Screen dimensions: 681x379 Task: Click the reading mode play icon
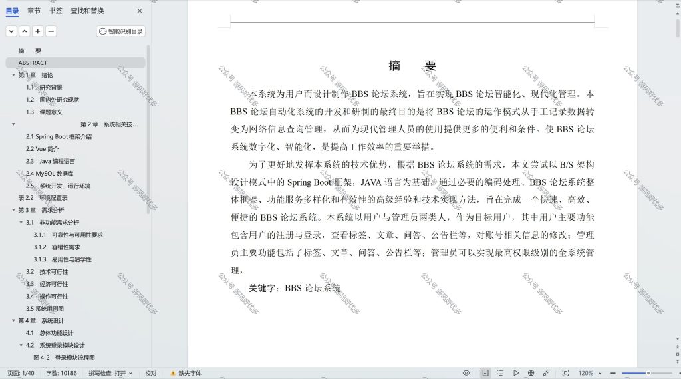coord(515,373)
